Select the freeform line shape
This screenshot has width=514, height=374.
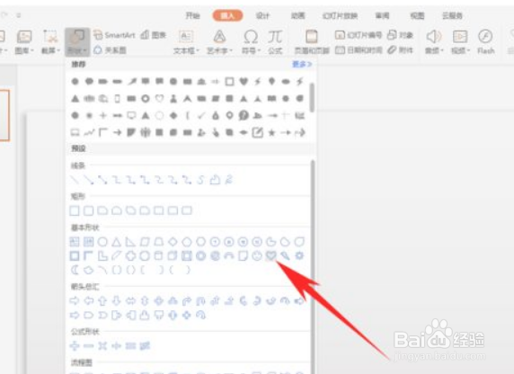click(x=215, y=180)
